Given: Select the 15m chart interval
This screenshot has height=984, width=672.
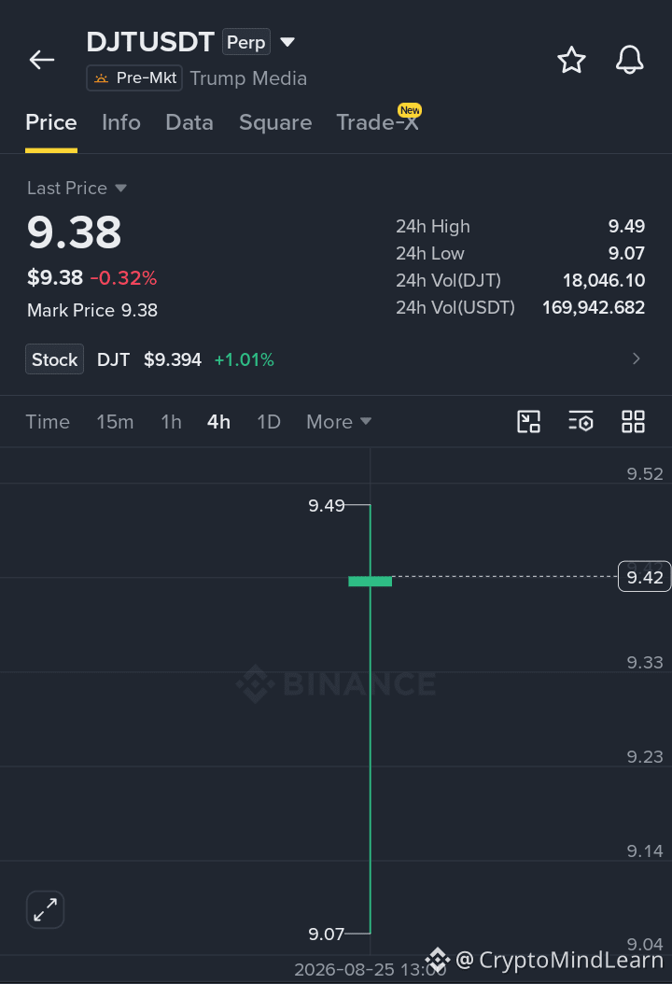Looking at the screenshot, I should [x=115, y=422].
